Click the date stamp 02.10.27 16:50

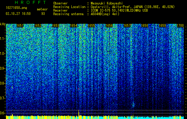18,14
